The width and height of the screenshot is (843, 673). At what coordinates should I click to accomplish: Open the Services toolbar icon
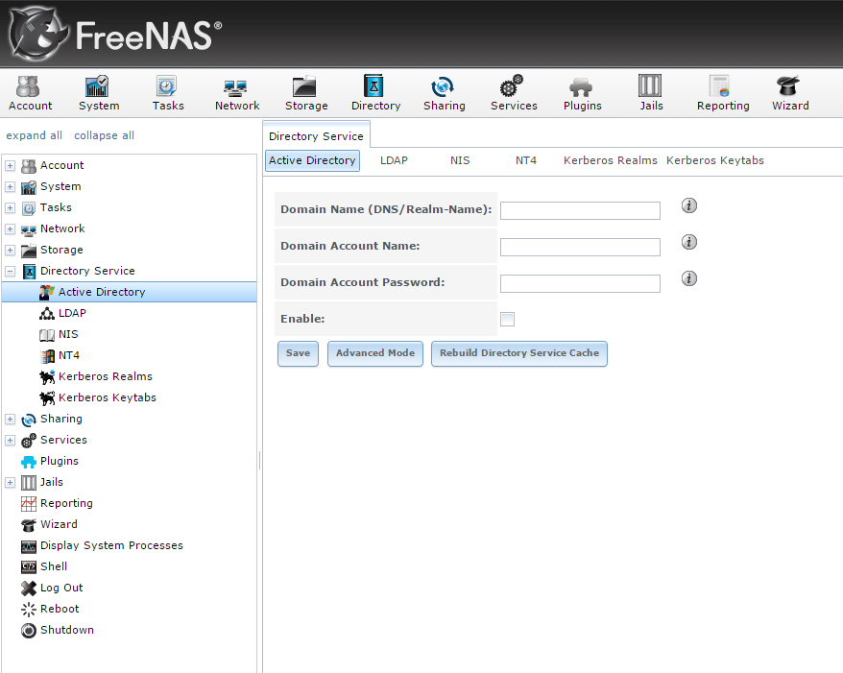(x=514, y=93)
